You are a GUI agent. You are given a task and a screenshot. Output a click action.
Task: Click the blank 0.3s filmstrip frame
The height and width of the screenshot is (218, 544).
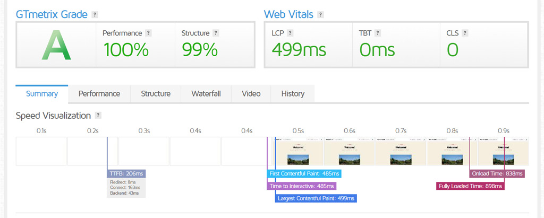tap(143, 151)
